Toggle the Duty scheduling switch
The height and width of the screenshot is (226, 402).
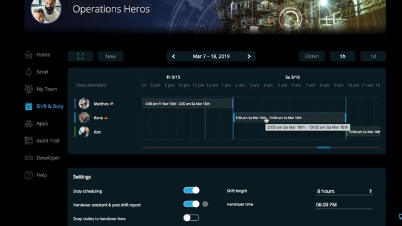(191, 190)
